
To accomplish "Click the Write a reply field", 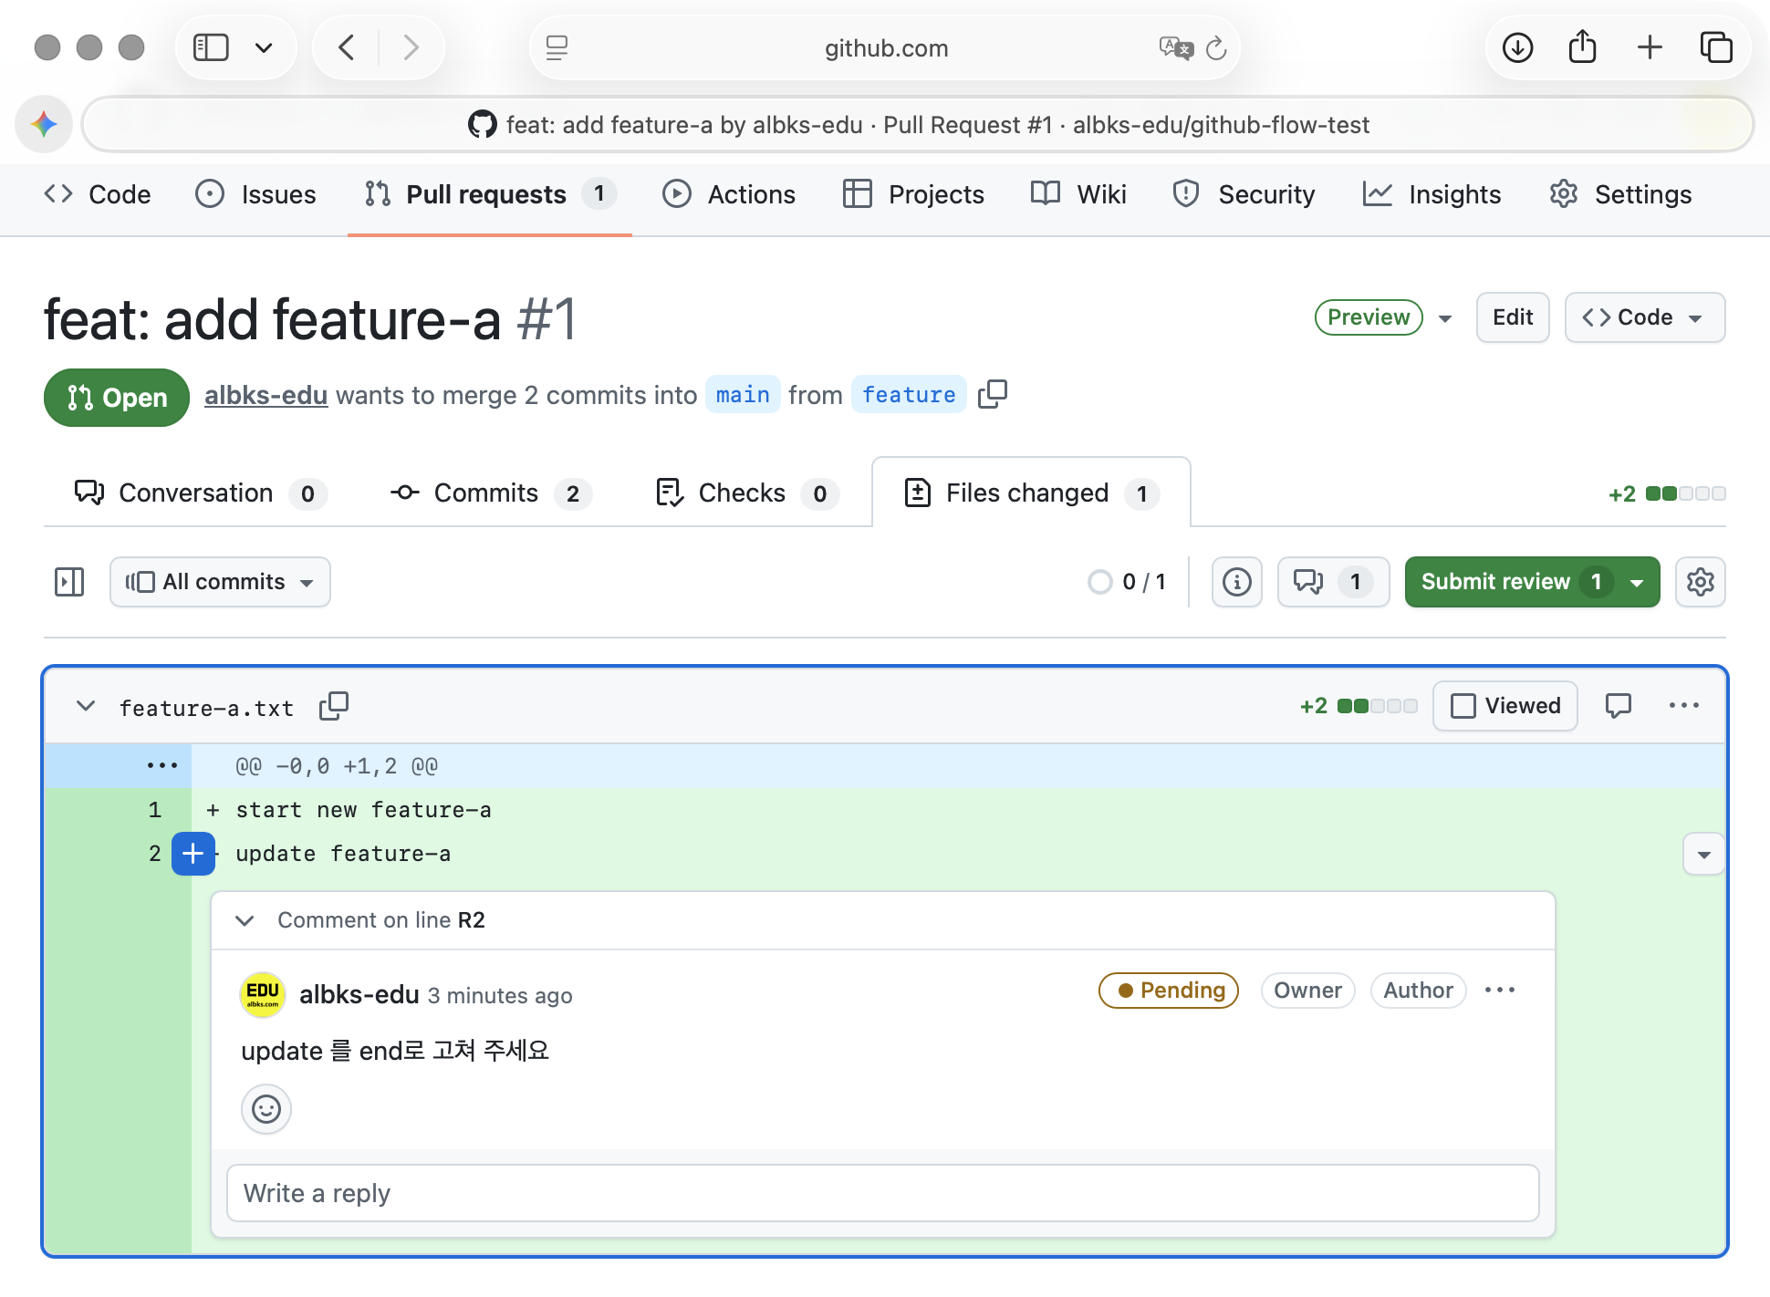I will click(x=882, y=1193).
